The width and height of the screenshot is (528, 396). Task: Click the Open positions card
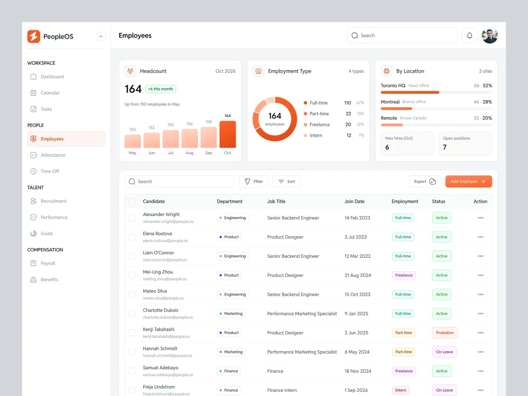pos(465,143)
